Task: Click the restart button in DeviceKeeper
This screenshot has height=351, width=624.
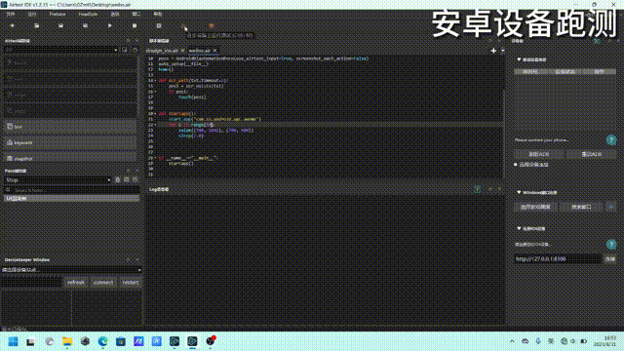Action: (130, 282)
